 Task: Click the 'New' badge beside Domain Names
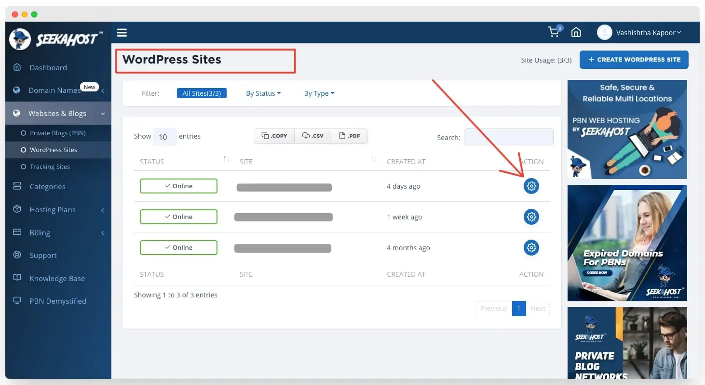[90, 87]
